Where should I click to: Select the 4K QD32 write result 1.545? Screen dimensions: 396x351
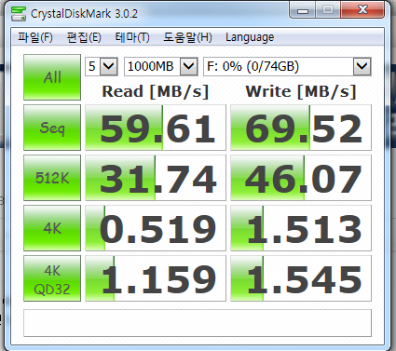click(301, 278)
